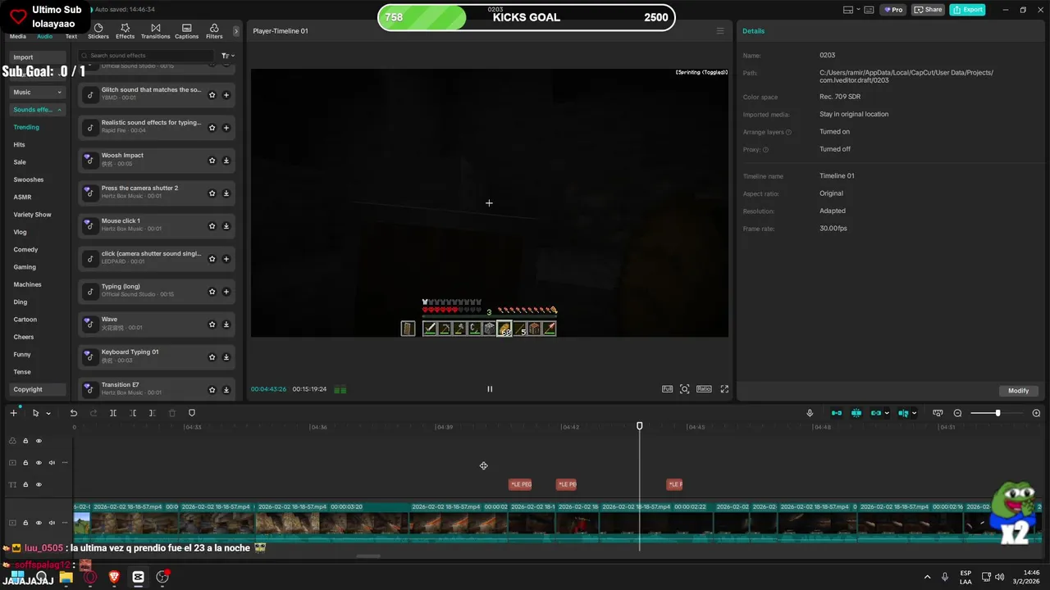1050x590 pixels.
Task: Click the Share button
Action: coord(928,10)
